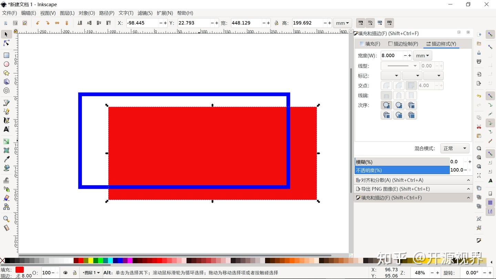Open the 混合模式 blend mode dropdown

(455, 148)
